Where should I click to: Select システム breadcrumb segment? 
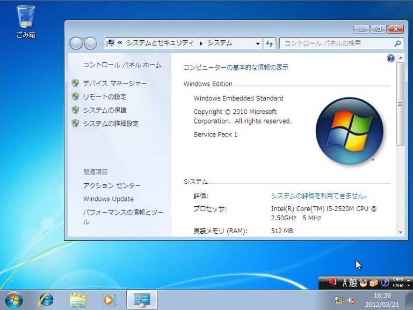click(x=220, y=43)
